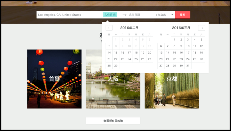Pick February 18 in the calendar
Screen dimensions: 231x131
[x=136, y=53]
